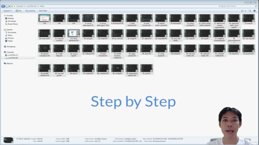
Task: Select the 3.flv video file
Action: 74,19
